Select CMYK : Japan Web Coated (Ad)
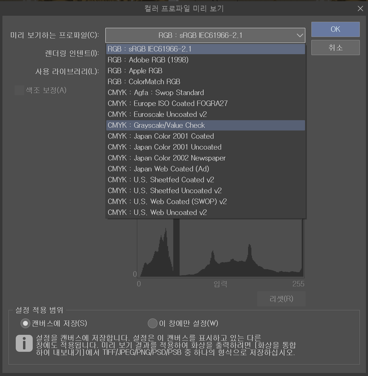Screen dimensions: 368x376 point(205,169)
